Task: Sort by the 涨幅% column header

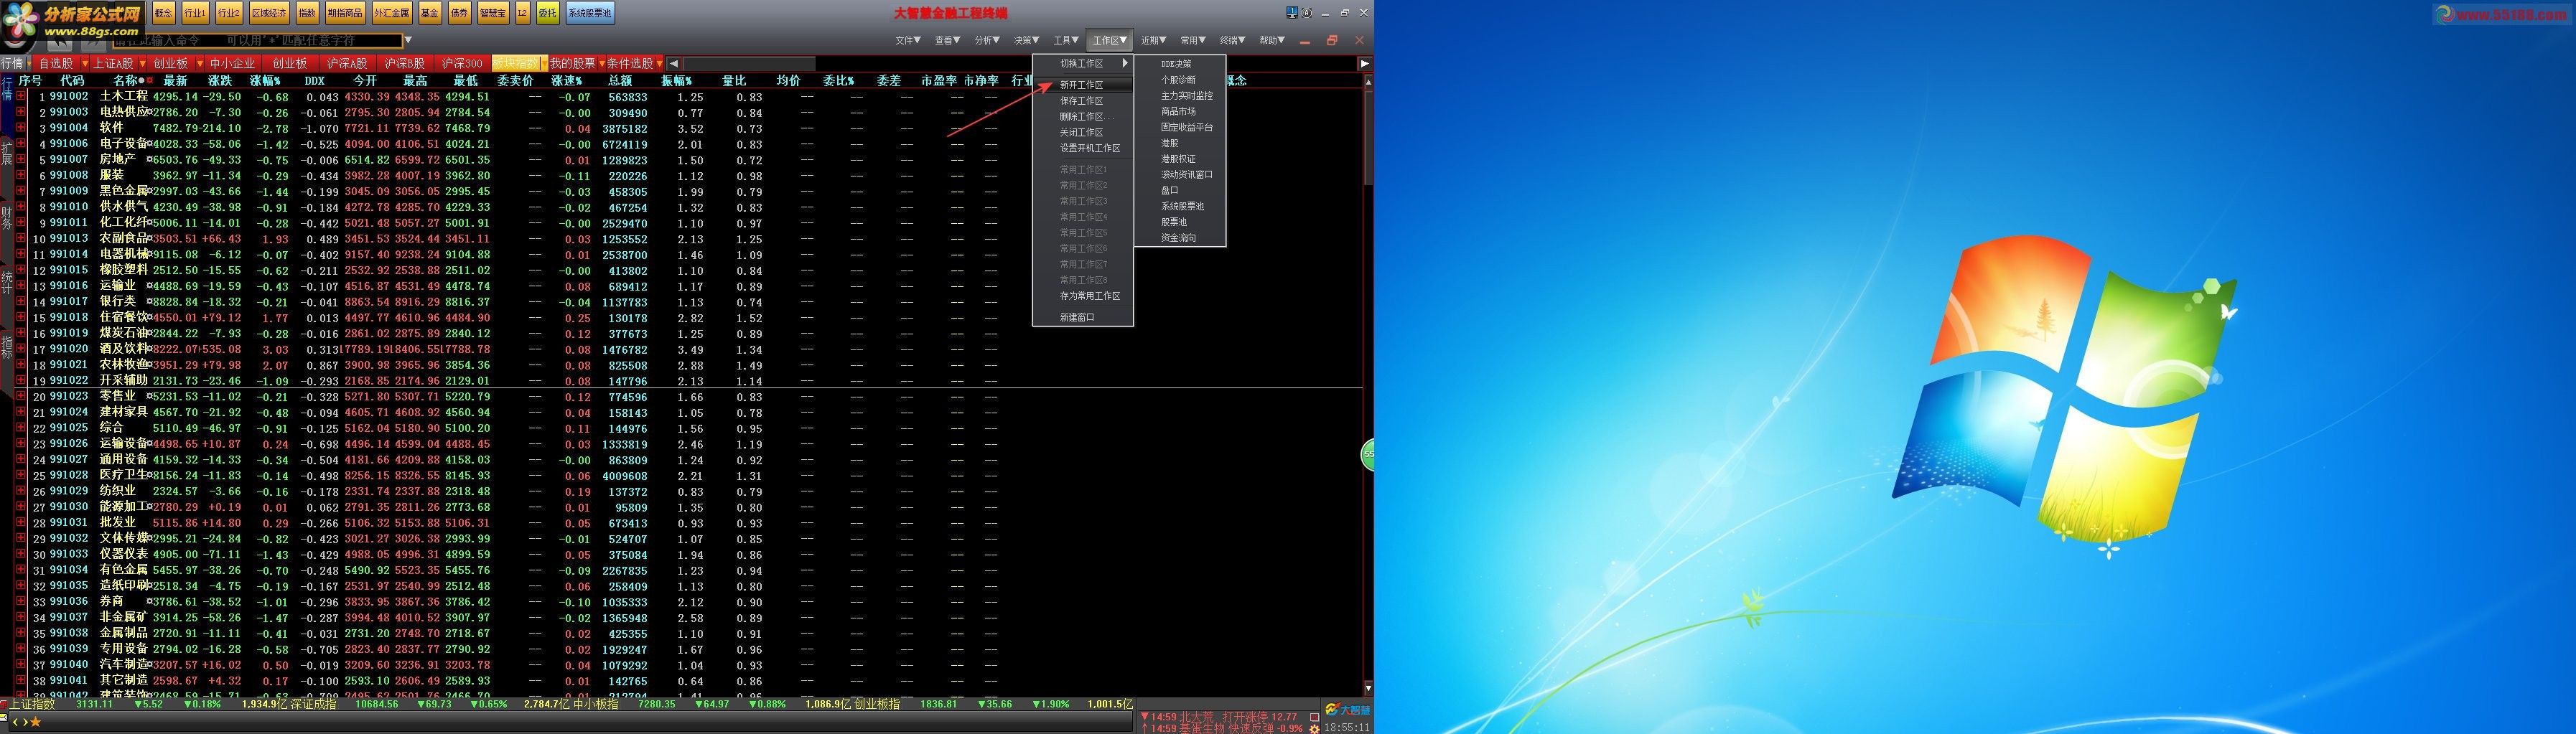Action: click(x=266, y=81)
